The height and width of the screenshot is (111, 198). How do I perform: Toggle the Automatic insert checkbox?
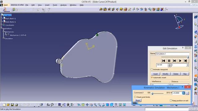(152, 77)
